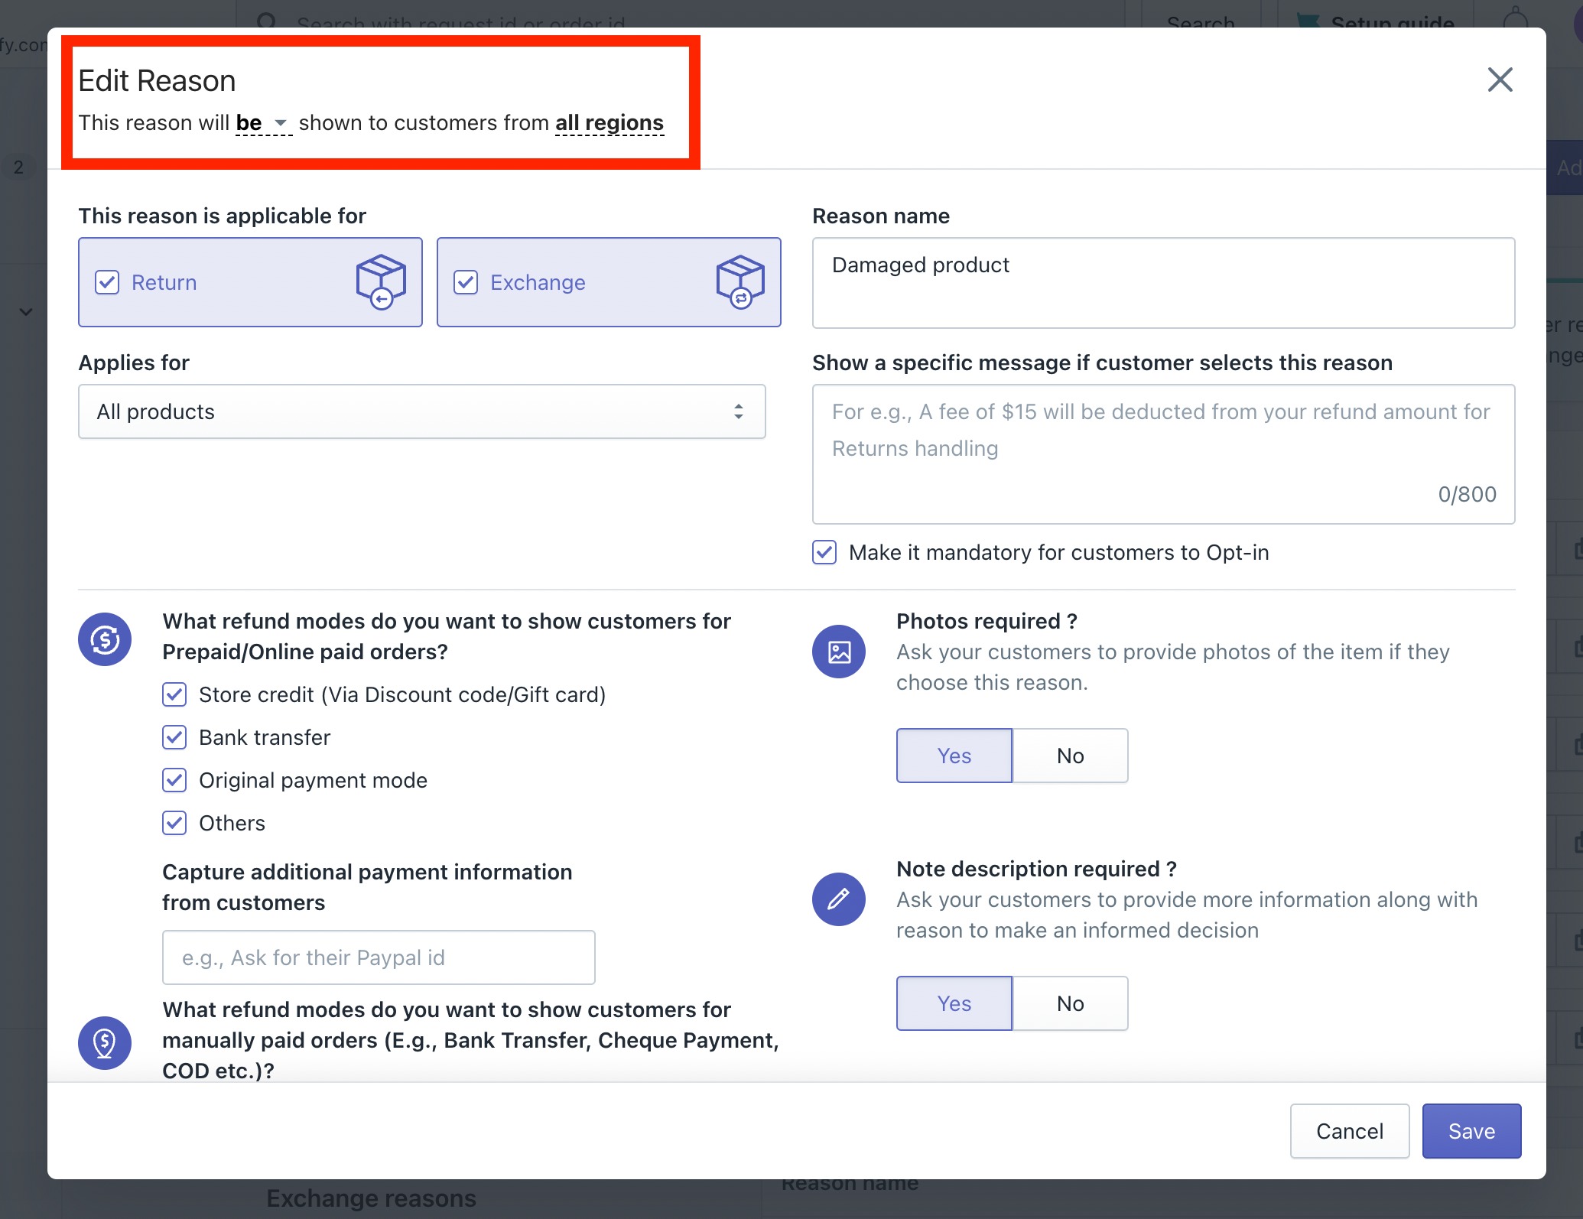Click the Note description pencil icon
This screenshot has height=1219, width=1583.
coord(839,899)
